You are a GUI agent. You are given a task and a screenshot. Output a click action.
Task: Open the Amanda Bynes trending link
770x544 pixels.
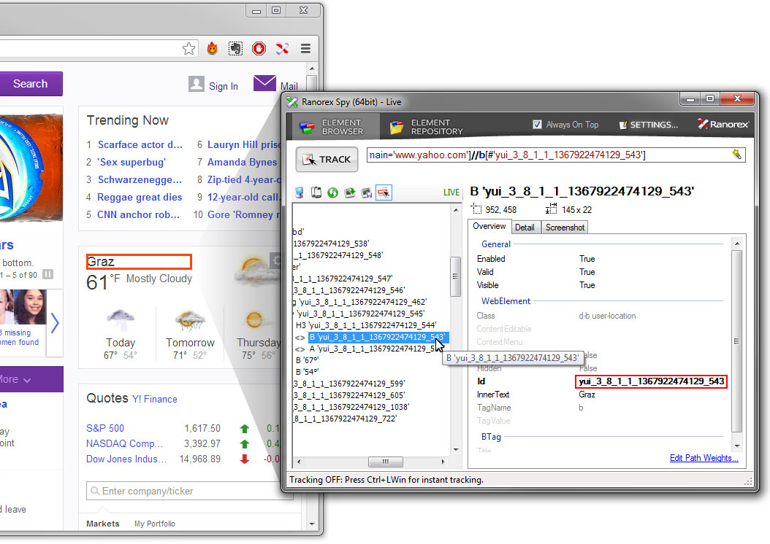(242, 162)
